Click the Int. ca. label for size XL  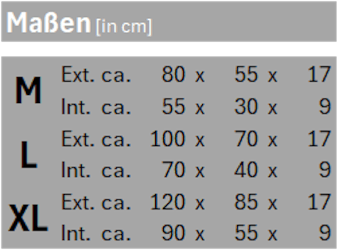click(96, 234)
